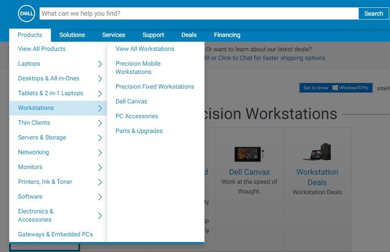Expand the Printers, Ink & Toner chevron
Image resolution: width=390 pixels, height=252 pixels.
click(x=100, y=182)
